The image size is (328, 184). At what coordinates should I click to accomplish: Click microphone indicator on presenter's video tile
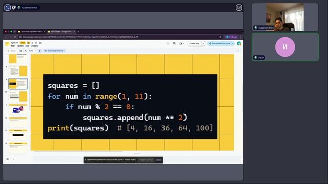click(x=256, y=28)
